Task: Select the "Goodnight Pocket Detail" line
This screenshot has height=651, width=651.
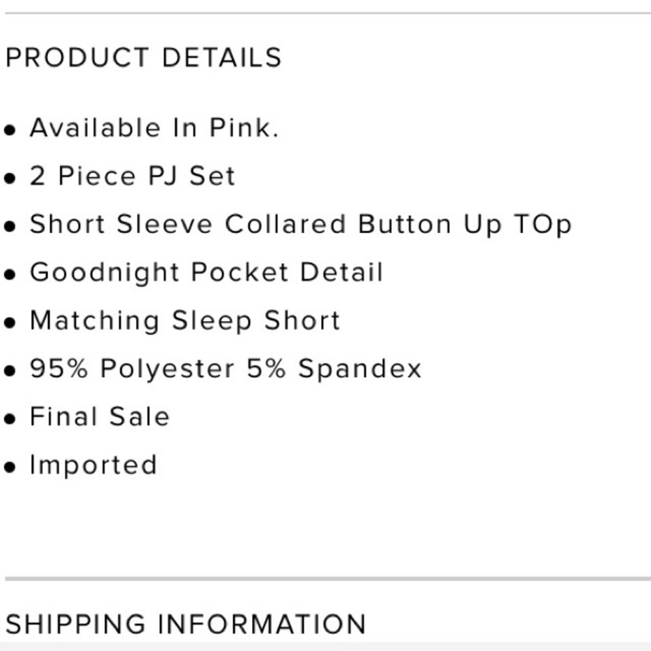Action: [x=206, y=273]
